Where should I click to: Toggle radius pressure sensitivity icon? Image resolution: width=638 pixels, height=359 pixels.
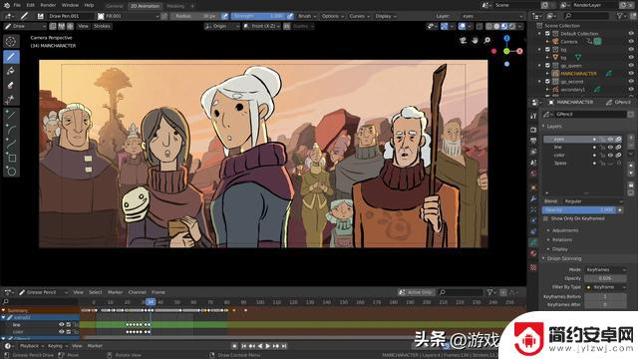(x=225, y=16)
